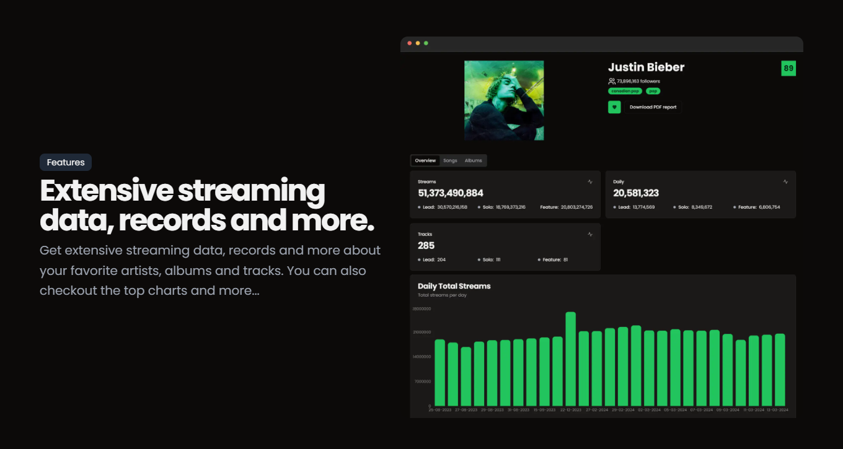Image resolution: width=843 pixels, height=449 pixels.
Task: Click the Download PDF report button
Action: (x=653, y=107)
